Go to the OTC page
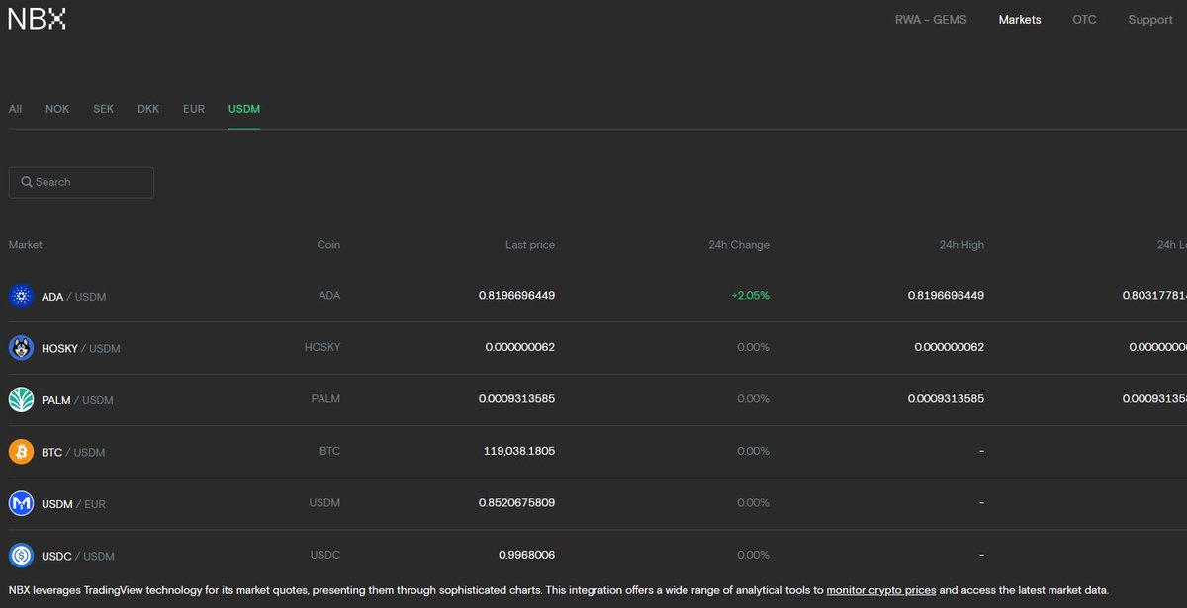Image resolution: width=1187 pixels, height=608 pixels. (x=1084, y=19)
